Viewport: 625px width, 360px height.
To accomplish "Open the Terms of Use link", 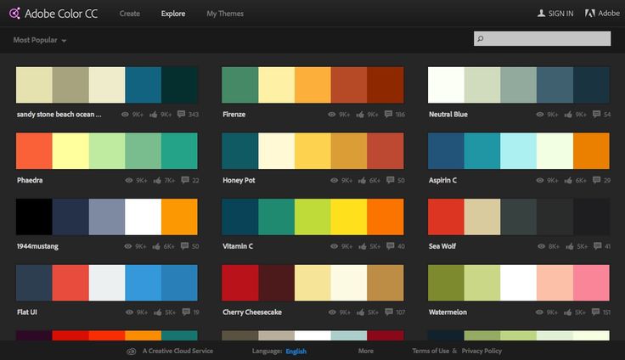I will (431, 351).
